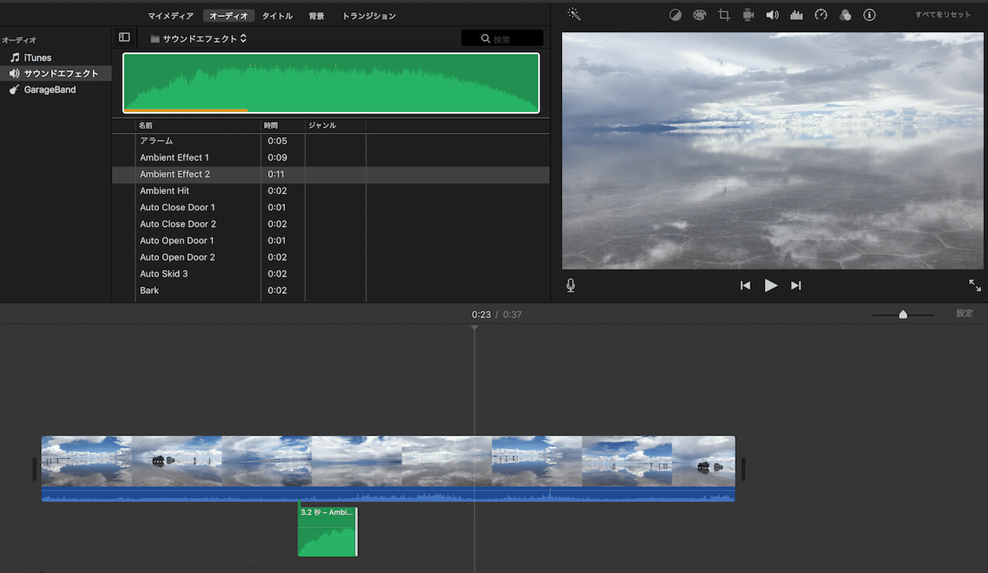
Task: Click すべてをリセット button
Action: pyautogui.click(x=943, y=15)
